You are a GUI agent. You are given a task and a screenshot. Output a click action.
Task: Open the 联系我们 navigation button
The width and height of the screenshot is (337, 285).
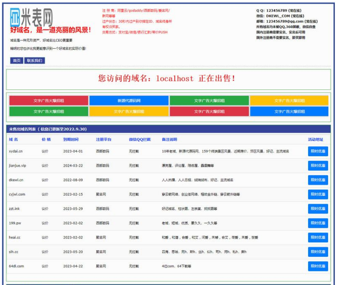pyautogui.click(x=35, y=61)
